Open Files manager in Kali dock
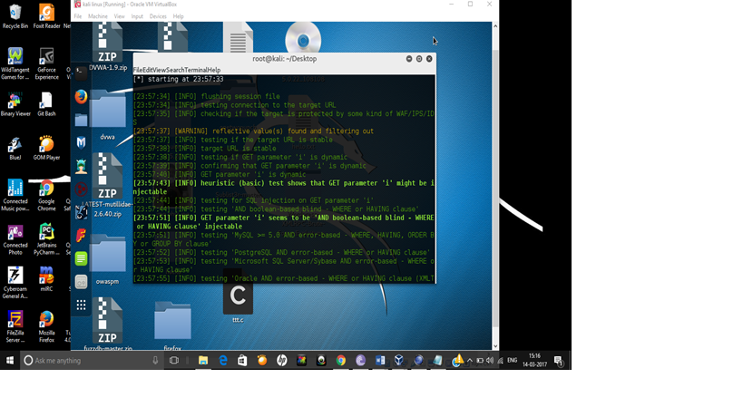 (81, 120)
